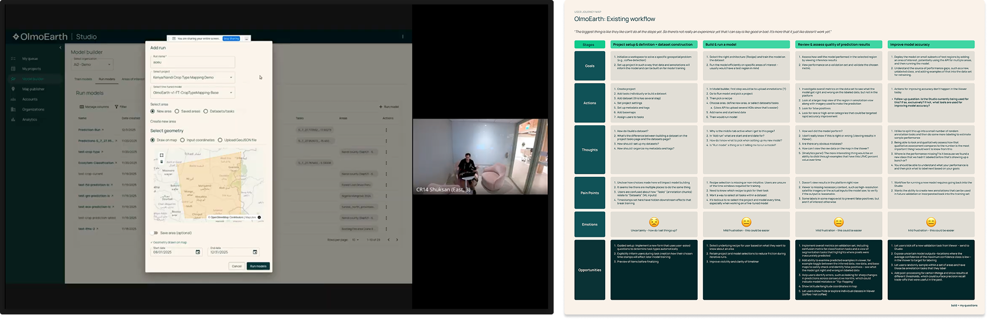
Task: Click the Start date field
Action: (x=176, y=251)
